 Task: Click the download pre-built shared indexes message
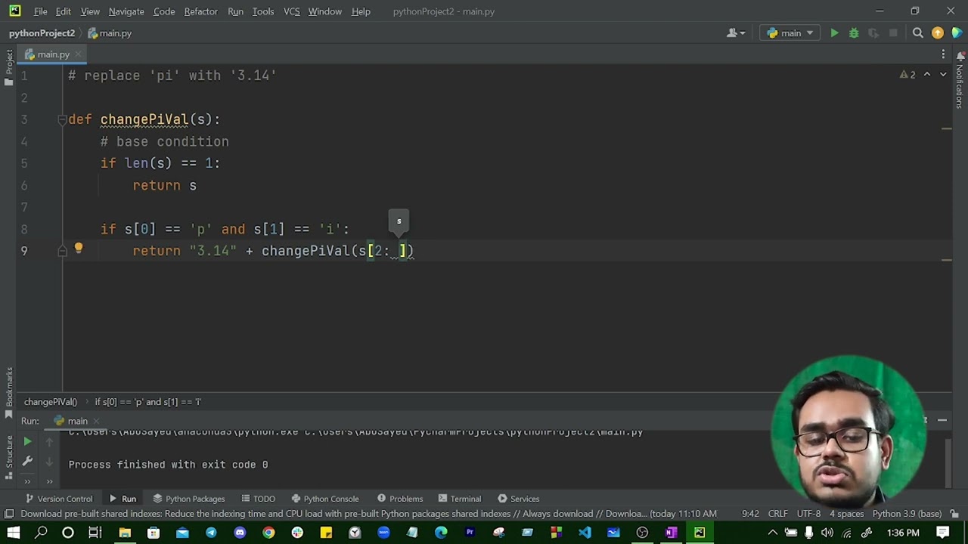368,514
